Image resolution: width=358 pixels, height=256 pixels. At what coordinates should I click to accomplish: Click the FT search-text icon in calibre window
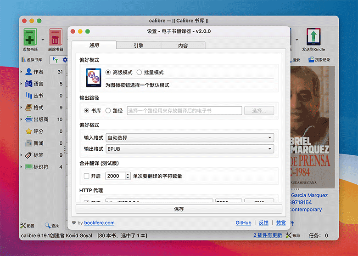55,60
